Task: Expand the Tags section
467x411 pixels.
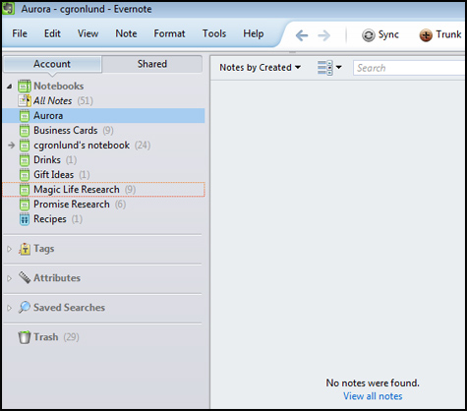Action: click(x=9, y=249)
